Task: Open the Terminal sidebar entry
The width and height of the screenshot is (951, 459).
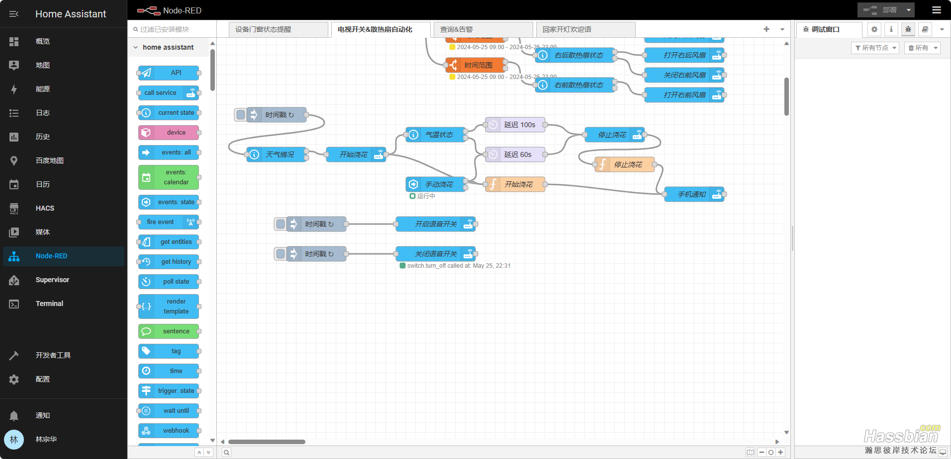Action: click(64, 304)
